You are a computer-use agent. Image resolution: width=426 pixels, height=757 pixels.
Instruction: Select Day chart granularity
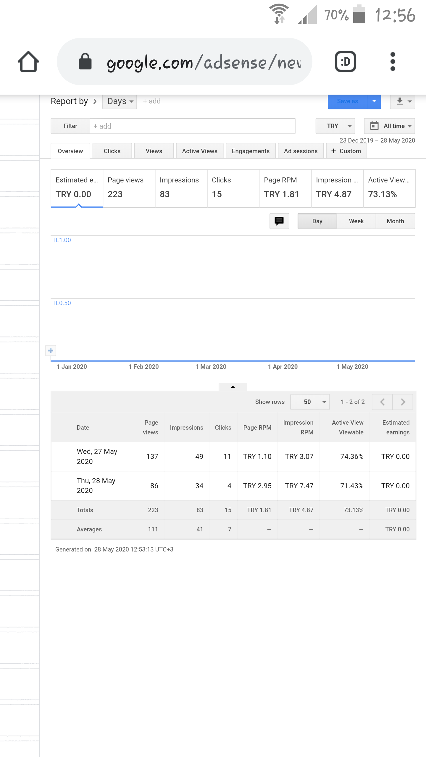[317, 221]
